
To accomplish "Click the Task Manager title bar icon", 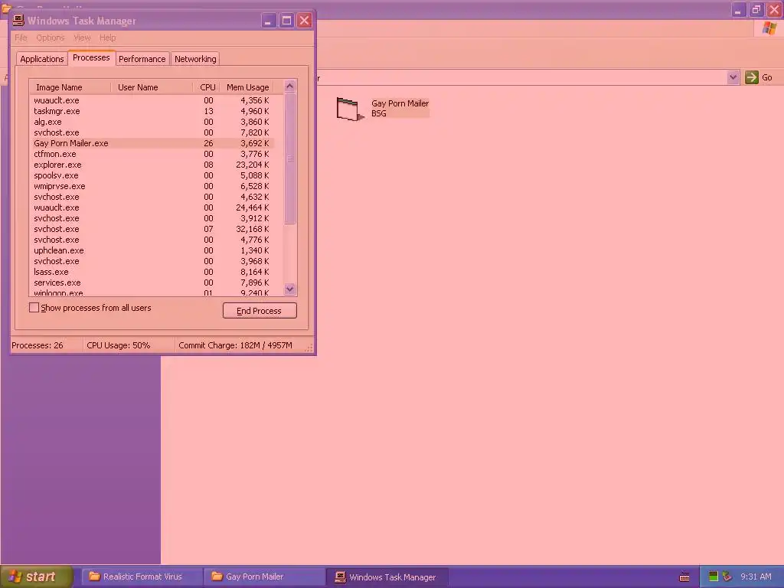I will pos(18,21).
